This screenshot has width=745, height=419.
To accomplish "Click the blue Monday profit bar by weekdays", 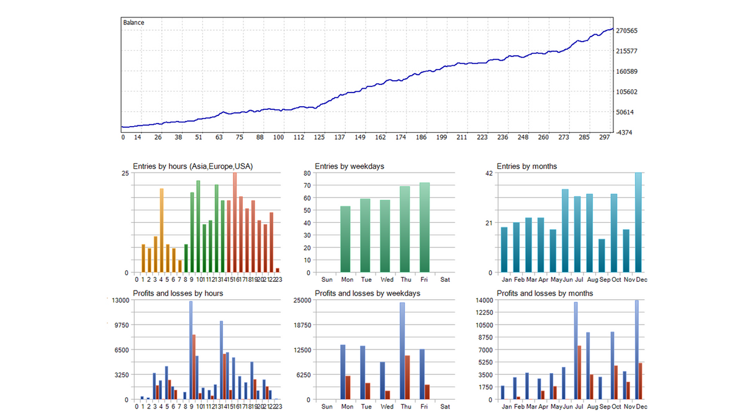I will (343, 372).
